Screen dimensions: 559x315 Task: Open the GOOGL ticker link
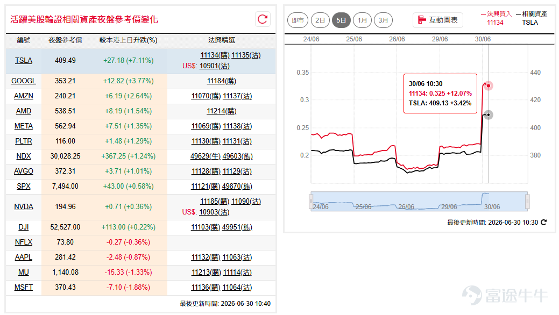24,81
